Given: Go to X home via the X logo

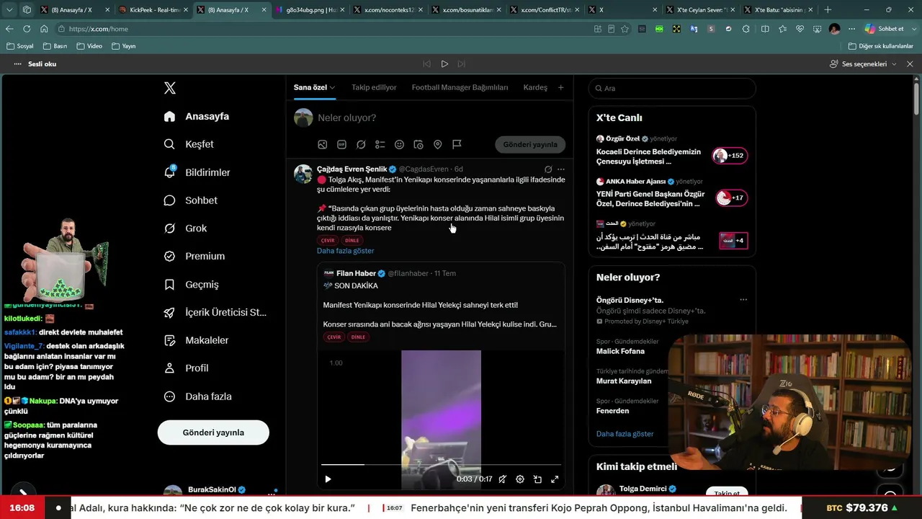Looking at the screenshot, I should click(170, 88).
